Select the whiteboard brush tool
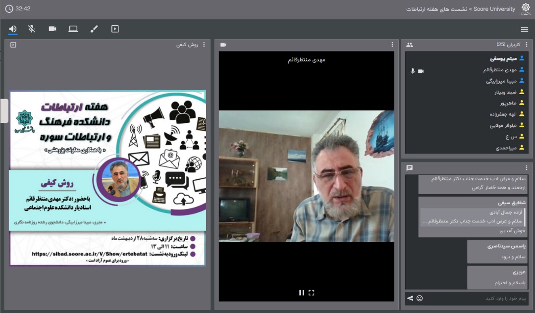This screenshot has width=535, height=313. coord(94,29)
